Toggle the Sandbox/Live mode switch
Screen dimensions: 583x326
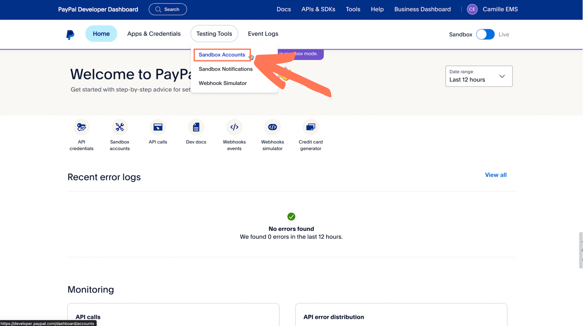pos(485,34)
